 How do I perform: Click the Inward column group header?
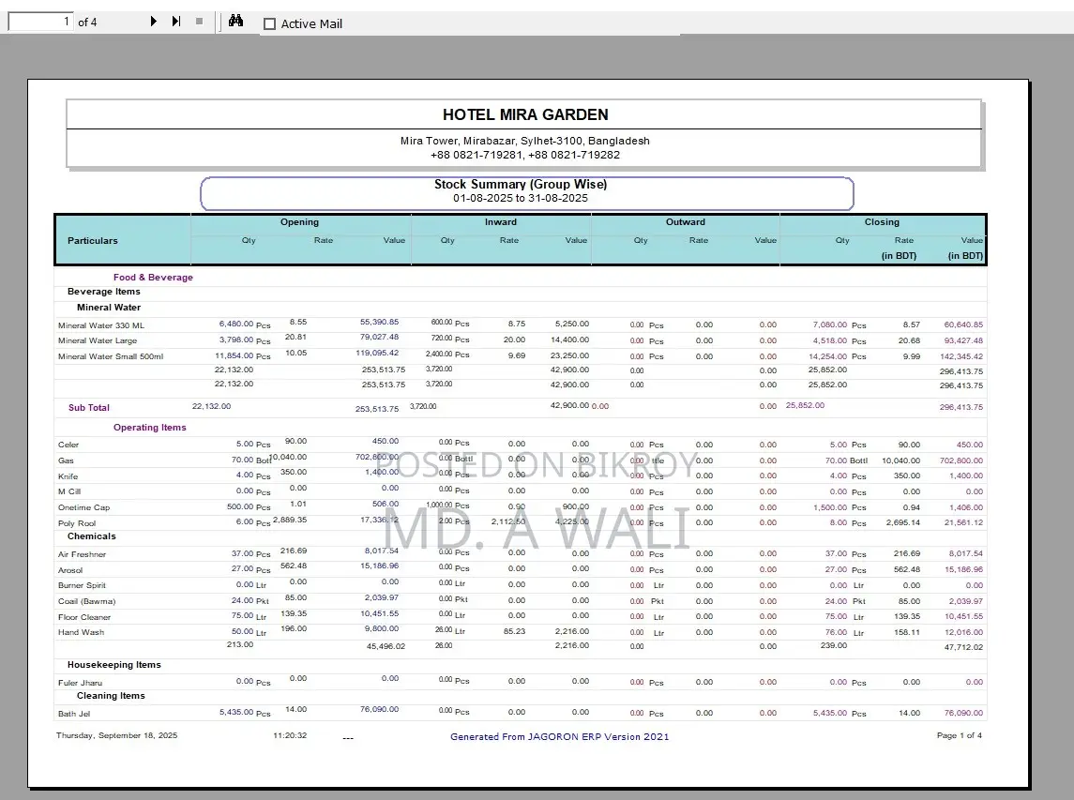[501, 222]
